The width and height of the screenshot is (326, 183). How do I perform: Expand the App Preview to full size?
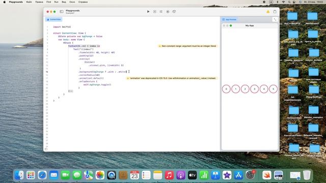coord(275,19)
